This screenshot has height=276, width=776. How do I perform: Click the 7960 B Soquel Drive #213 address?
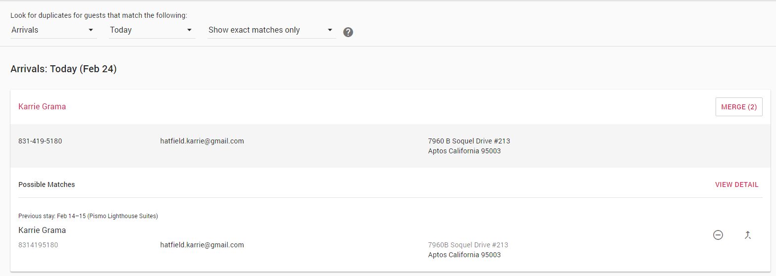pyautogui.click(x=469, y=141)
